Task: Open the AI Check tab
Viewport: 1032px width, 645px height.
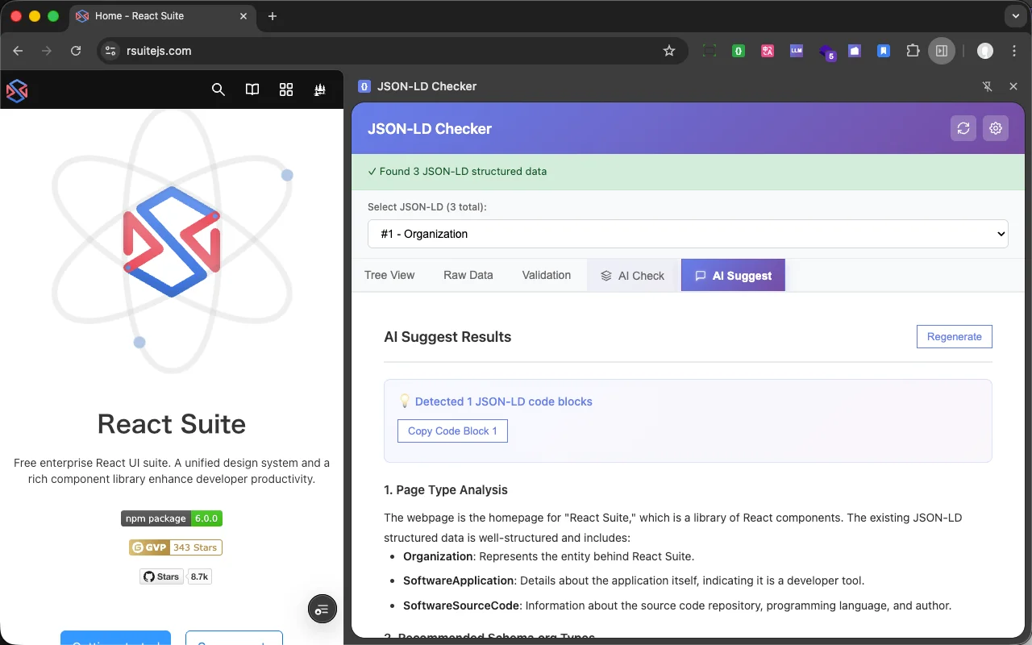Action: coord(633,276)
